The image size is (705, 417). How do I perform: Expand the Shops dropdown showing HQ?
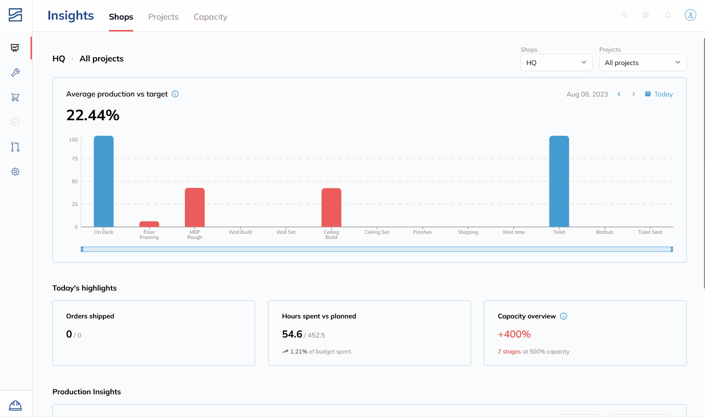556,62
